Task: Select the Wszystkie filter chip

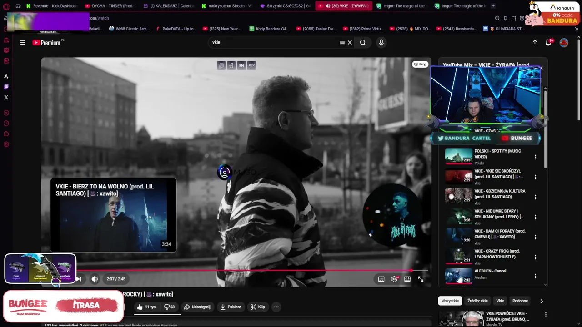Action: pyautogui.click(x=450, y=301)
